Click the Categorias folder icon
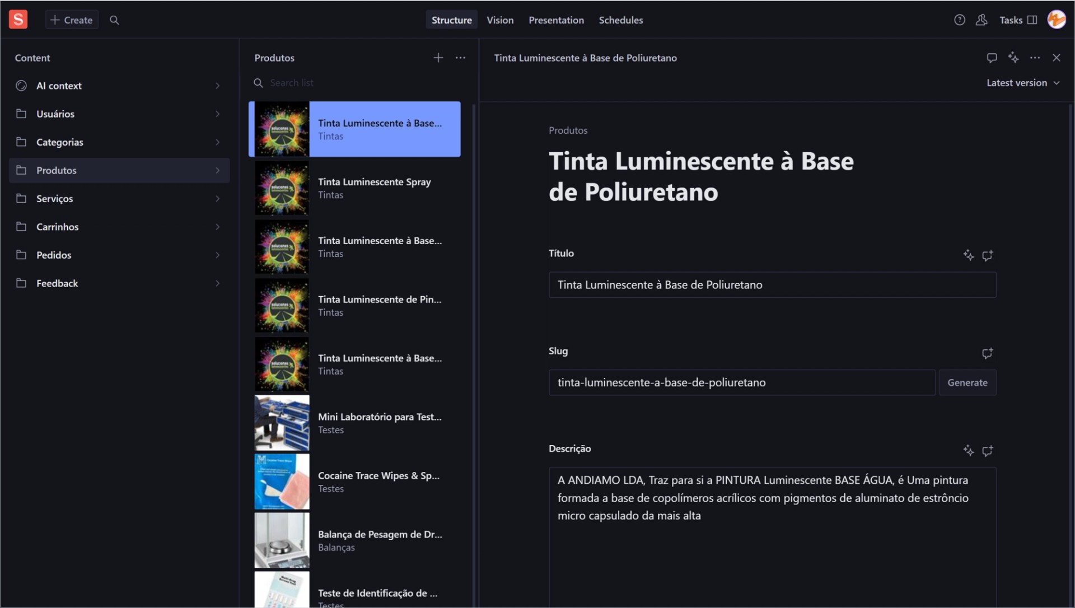 (21, 142)
